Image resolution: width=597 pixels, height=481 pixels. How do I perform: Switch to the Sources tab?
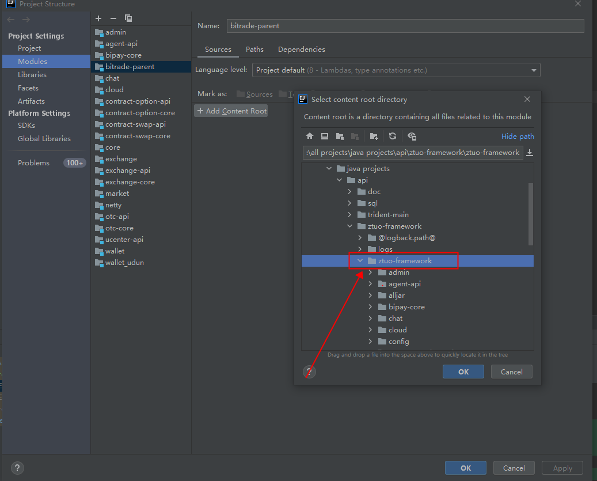click(218, 50)
